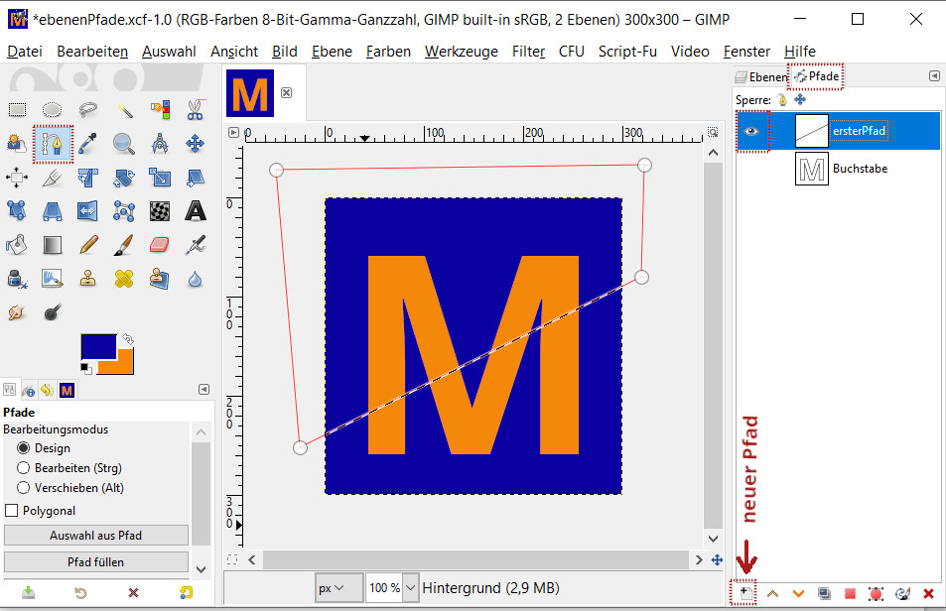946x611 pixels.
Task: Select Verschieben (Alt) edit mode
Action: 24,487
